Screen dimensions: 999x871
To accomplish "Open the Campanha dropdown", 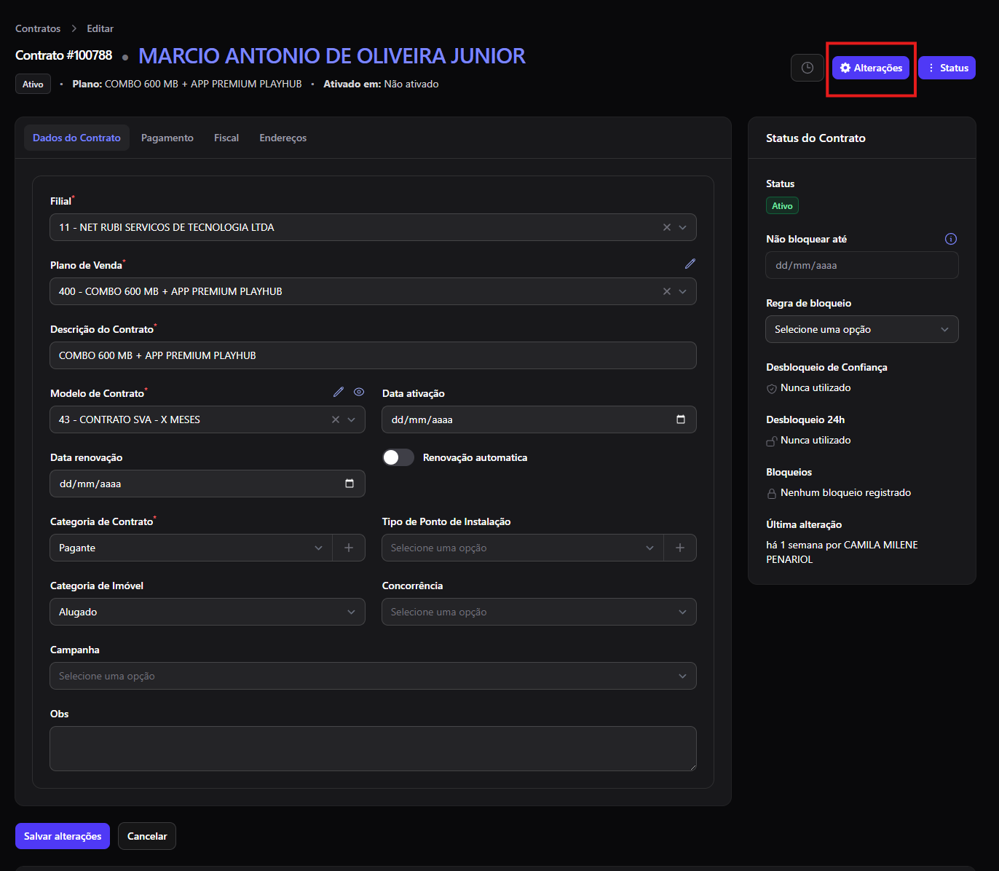I will (373, 676).
